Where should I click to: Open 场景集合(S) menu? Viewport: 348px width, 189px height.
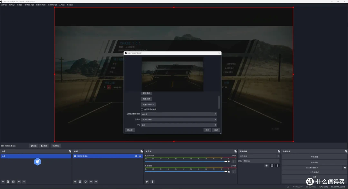click(52, 5)
